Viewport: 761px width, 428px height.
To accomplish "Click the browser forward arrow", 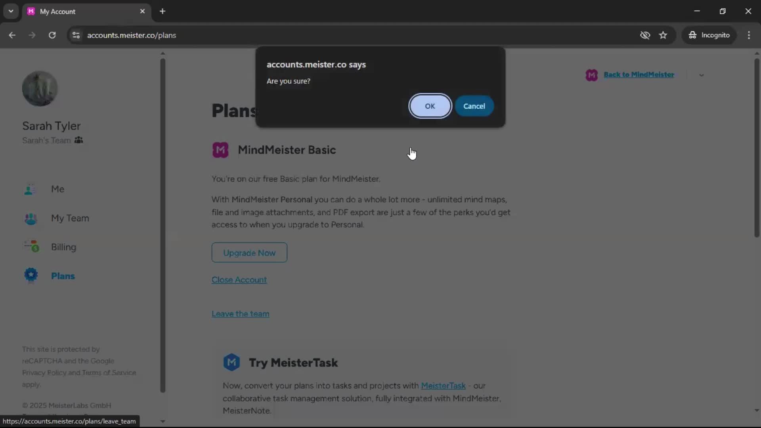I will [x=32, y=35].
